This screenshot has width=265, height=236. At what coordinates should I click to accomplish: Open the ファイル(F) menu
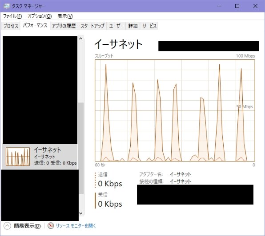12,16
